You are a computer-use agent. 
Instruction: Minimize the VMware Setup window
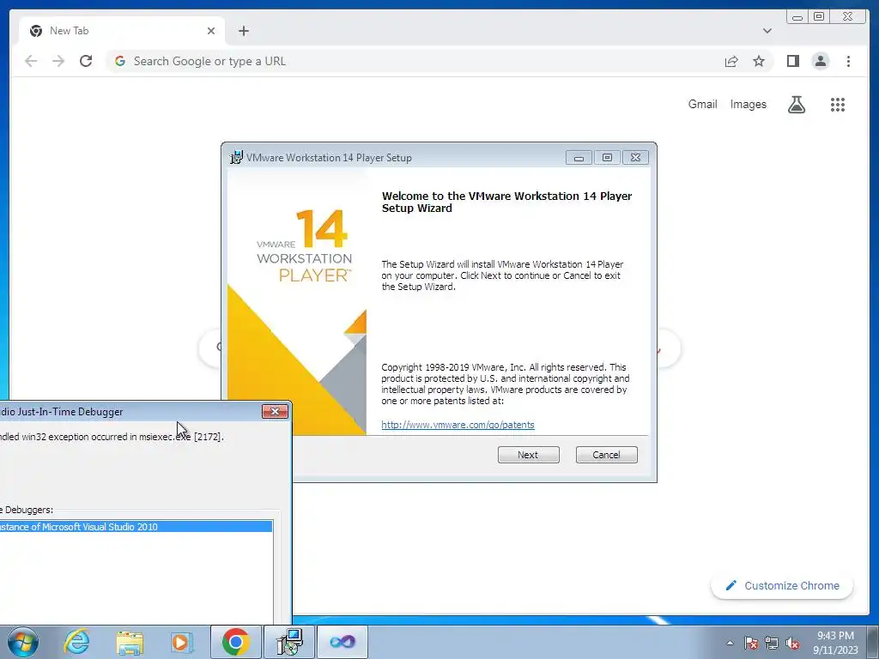click(x=579, y=158)
